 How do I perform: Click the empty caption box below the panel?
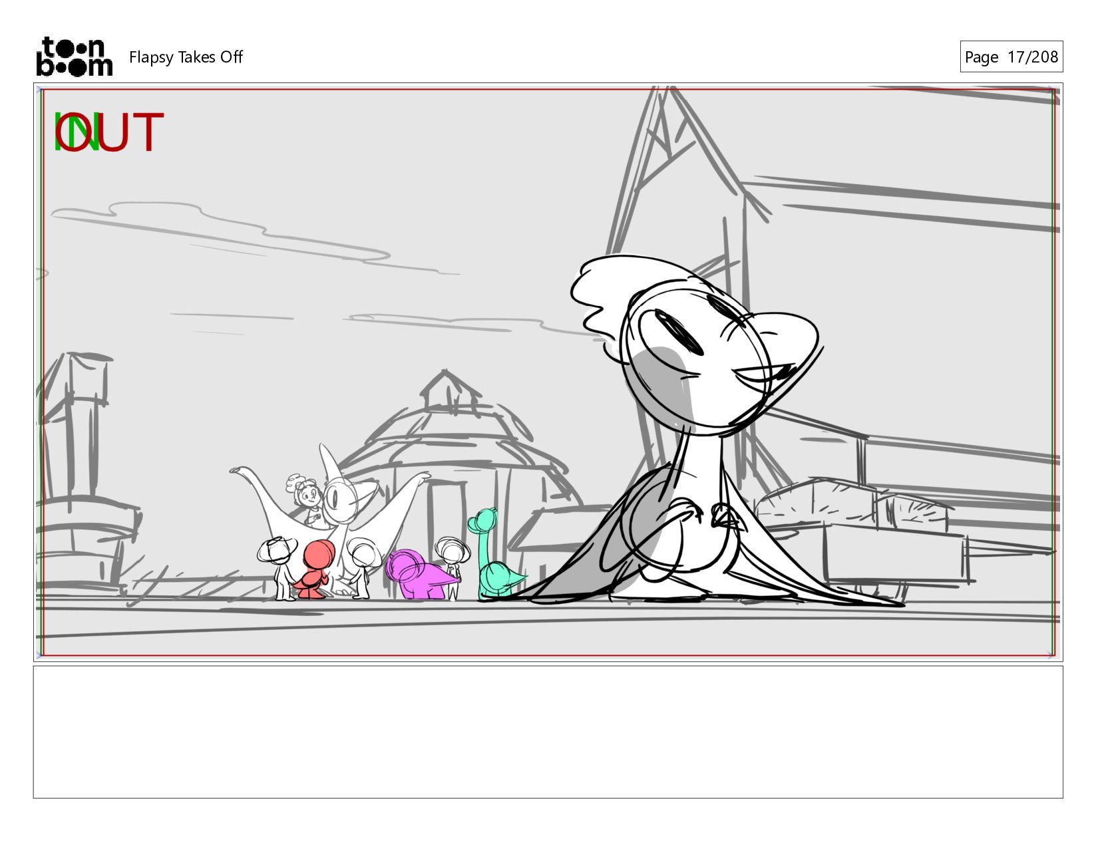[548, 732]
